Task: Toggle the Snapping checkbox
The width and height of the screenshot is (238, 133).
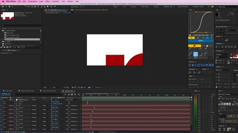Action: (x=72, y=7)
